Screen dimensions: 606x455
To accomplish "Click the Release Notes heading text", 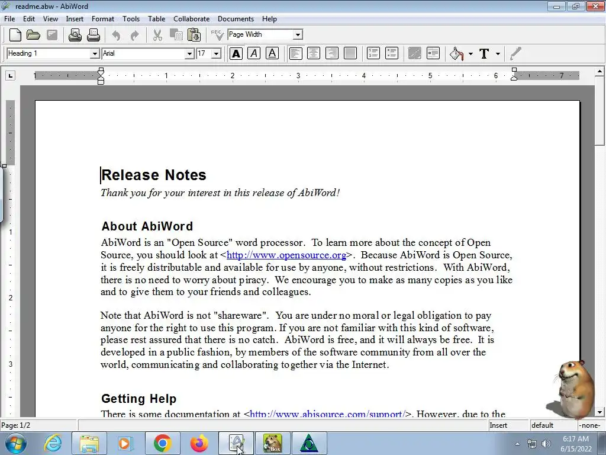I will (x=154, y=175).
